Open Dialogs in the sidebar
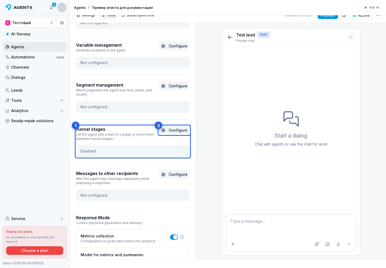 [x=35, y=77]
